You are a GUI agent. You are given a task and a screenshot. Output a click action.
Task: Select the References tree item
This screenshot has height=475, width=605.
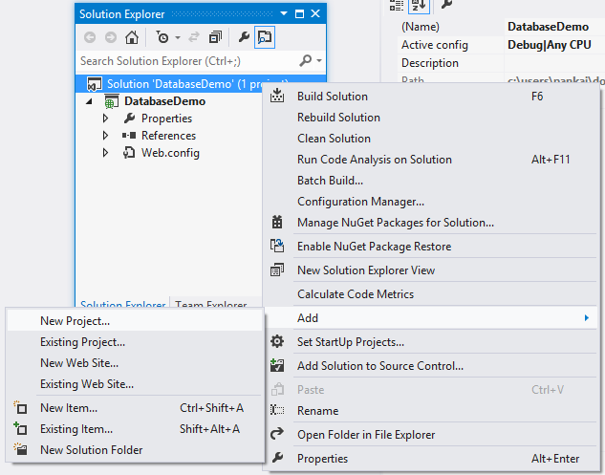pyautogui.click(x=168, y=136)
